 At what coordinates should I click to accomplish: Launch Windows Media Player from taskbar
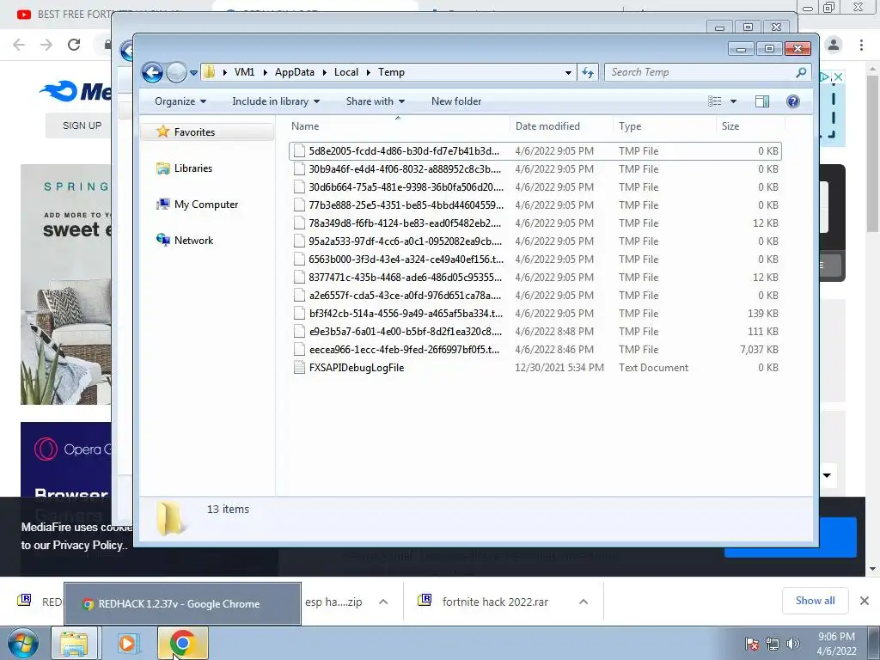pos(127,643)
